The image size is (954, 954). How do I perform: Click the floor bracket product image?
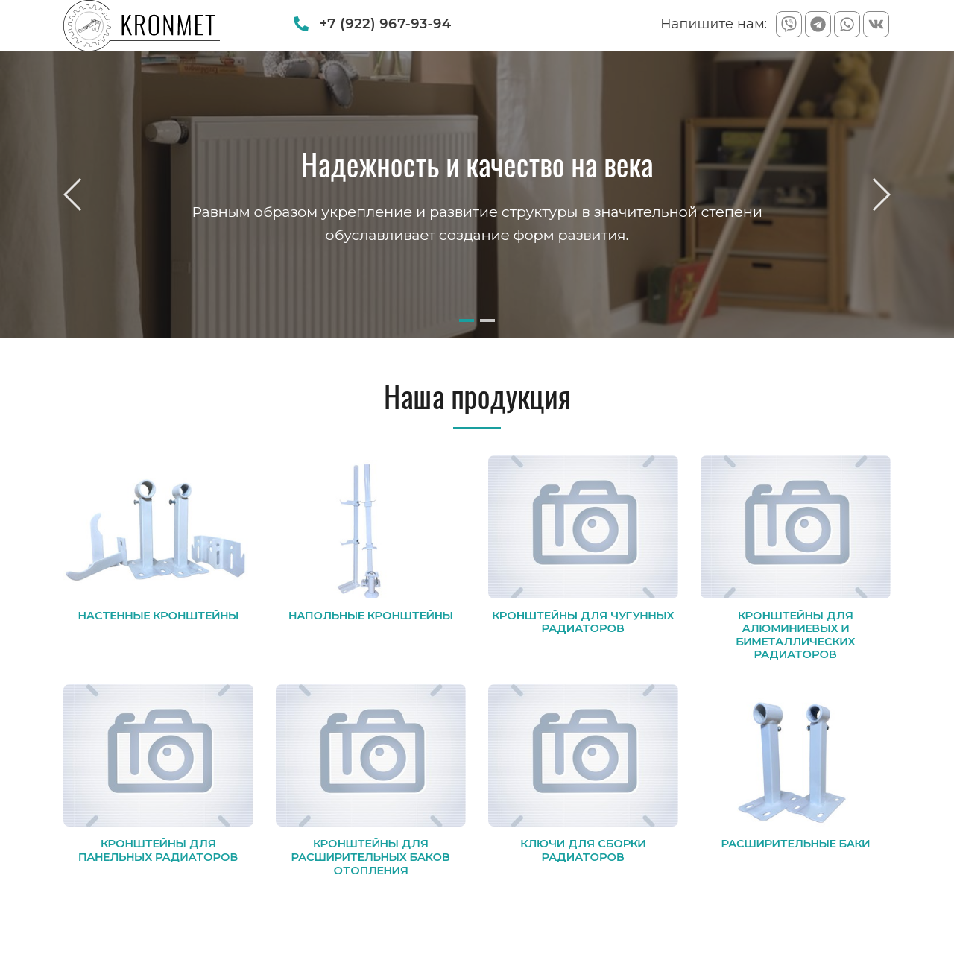click(370, 527)
